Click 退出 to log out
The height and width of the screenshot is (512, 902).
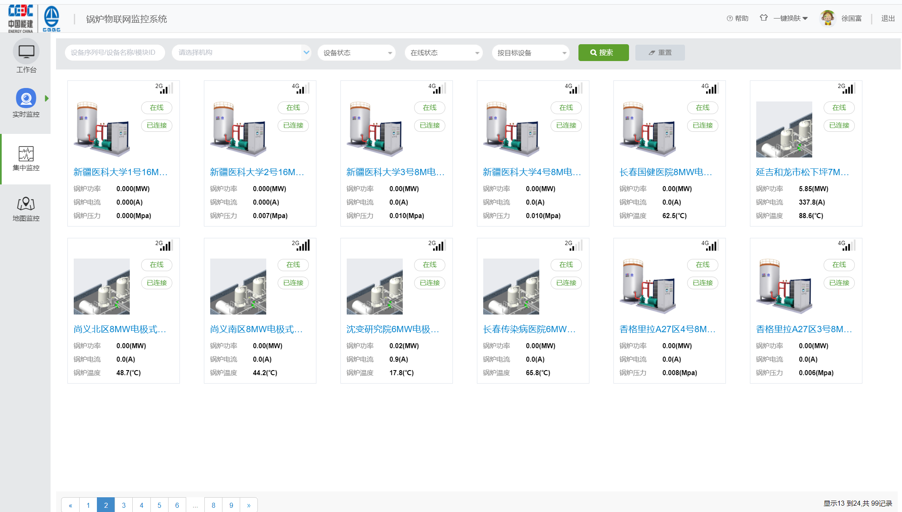coord(888,19)
